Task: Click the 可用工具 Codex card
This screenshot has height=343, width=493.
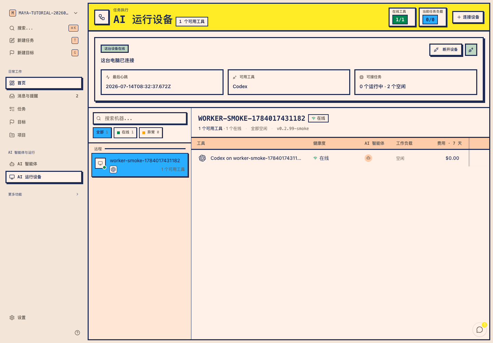Action: pos(289,82)
